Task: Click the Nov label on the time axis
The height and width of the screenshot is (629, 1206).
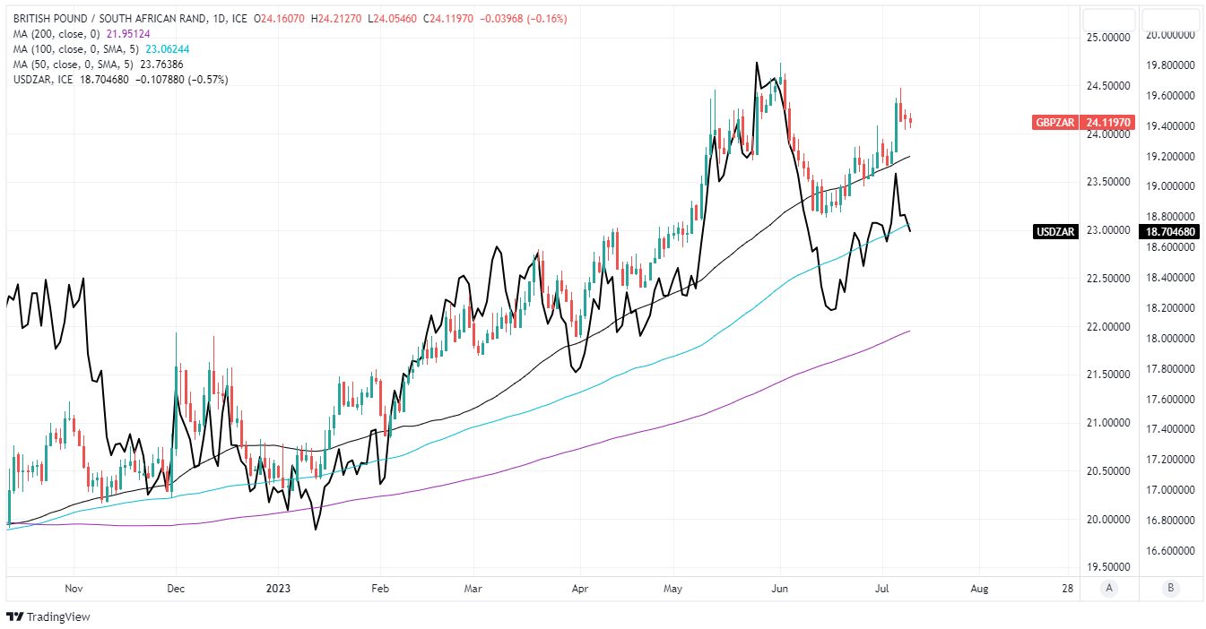Action: pyautogui.click(x=74, y=589)
